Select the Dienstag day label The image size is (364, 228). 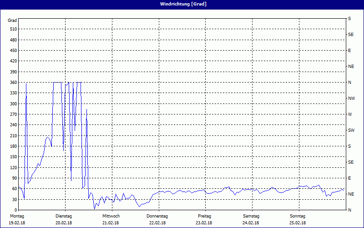click(64, 216)
